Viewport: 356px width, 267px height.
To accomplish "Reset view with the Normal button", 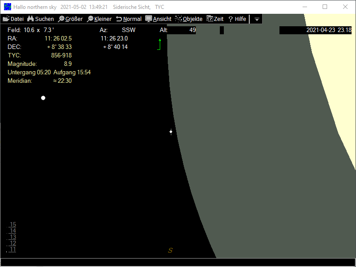I will point(129,19).
